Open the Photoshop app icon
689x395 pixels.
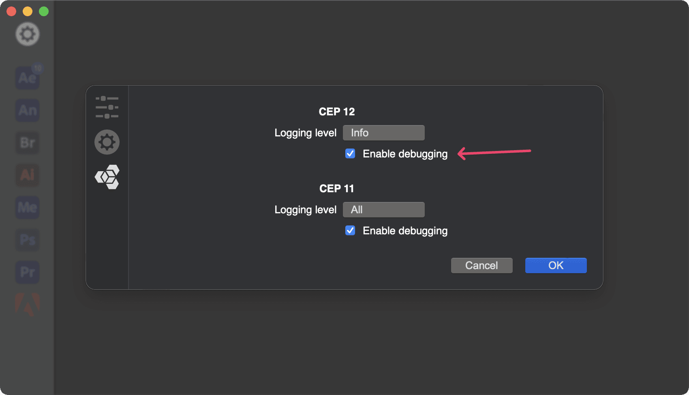[x=28, y=240]
